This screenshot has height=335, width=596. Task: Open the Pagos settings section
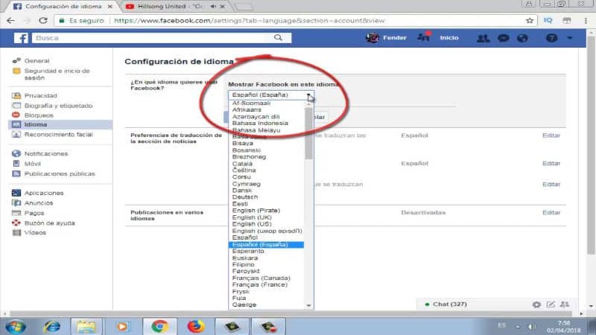pos(34,213)
